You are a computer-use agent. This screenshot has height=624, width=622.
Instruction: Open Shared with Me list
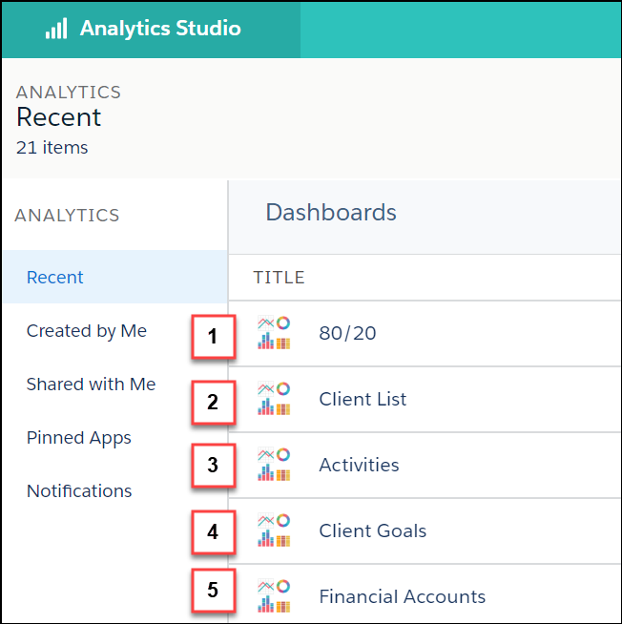91,384
